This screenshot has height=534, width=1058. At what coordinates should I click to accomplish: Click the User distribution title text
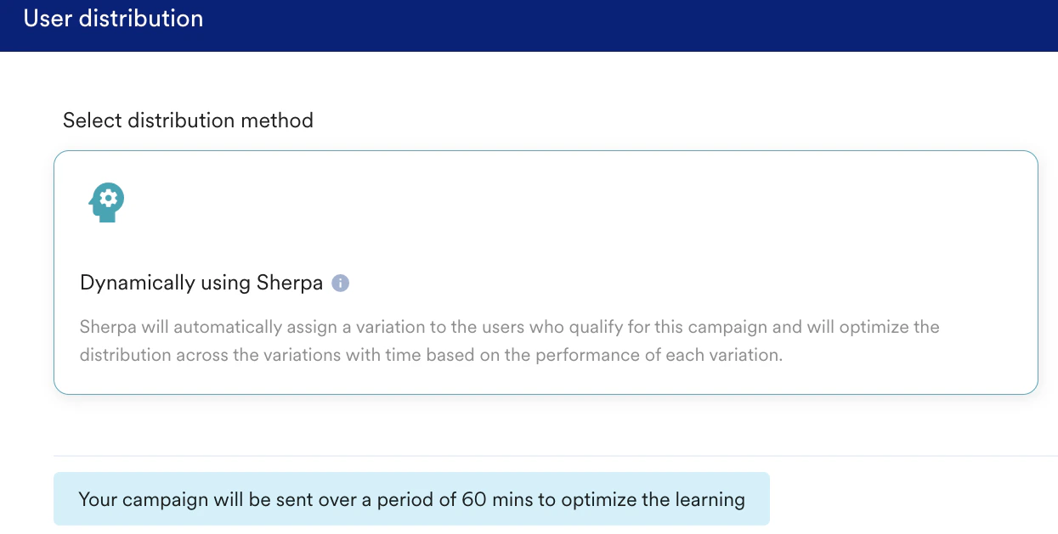(x=114, y=18)
